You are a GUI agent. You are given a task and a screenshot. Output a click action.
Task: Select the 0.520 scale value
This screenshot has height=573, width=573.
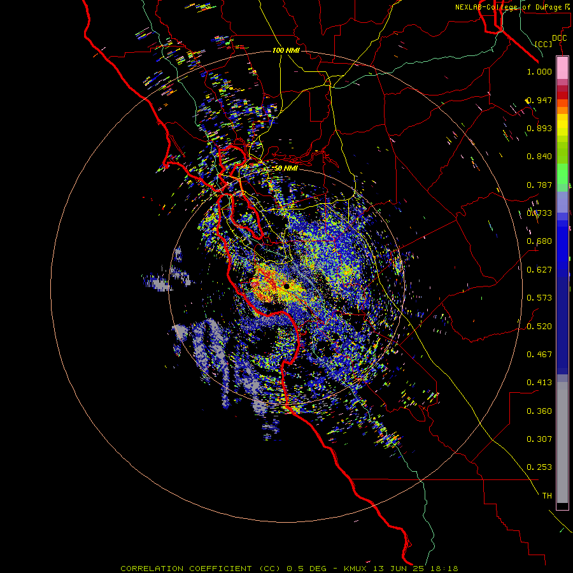tap(539, 327)
